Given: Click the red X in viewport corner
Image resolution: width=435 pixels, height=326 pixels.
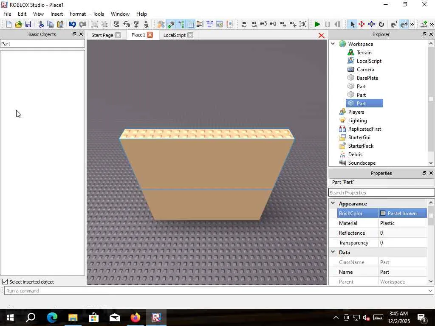Looking at the screenshot, I should 321,36.
